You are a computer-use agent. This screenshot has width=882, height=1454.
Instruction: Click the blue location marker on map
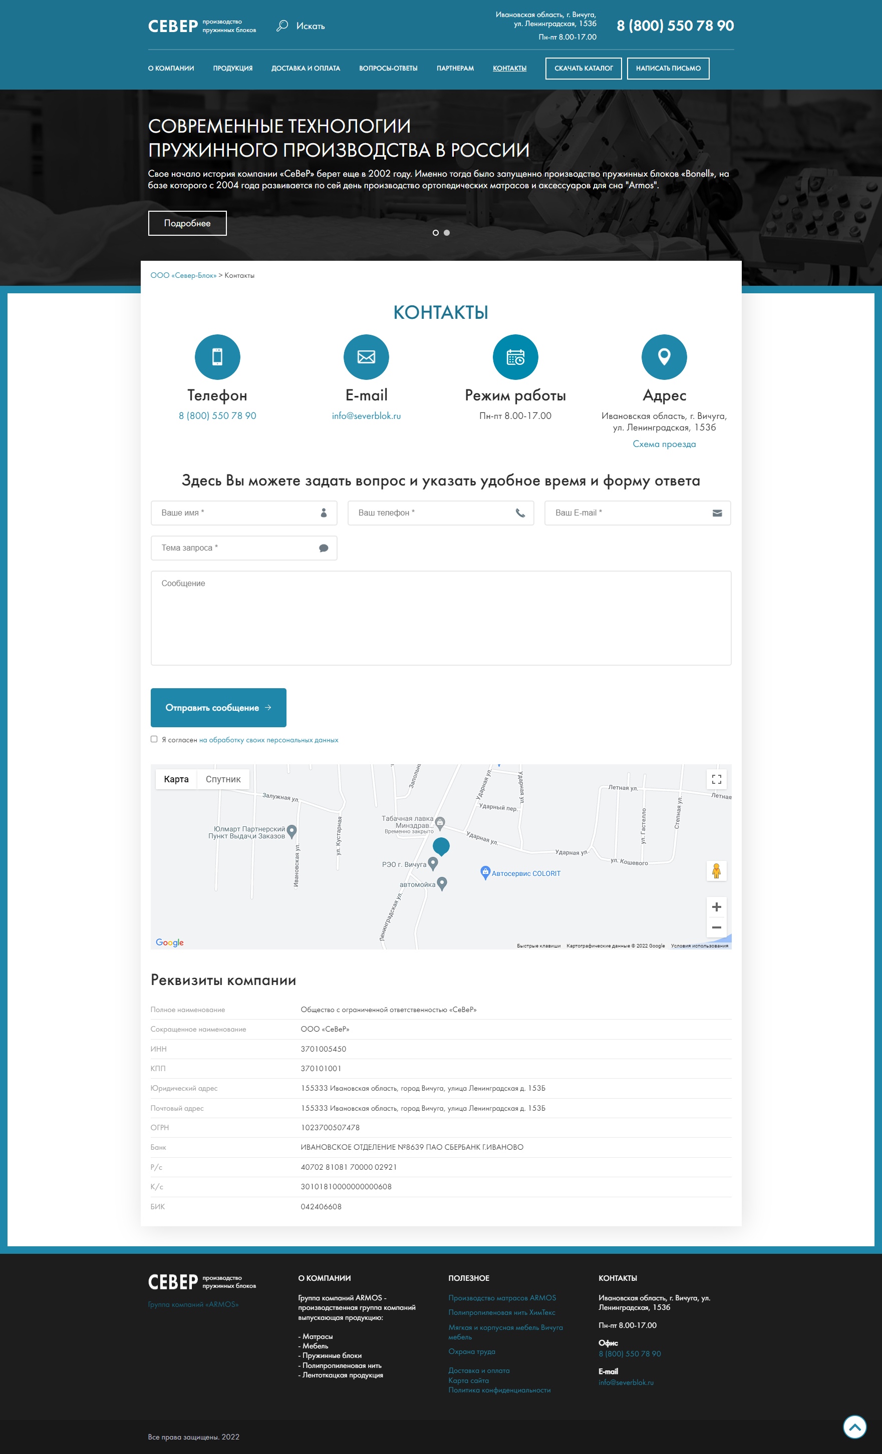[x=441, y=845]
